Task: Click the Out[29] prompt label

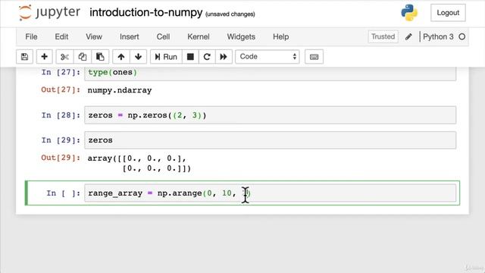Action: pyautogui.click(x=61, y=158)
